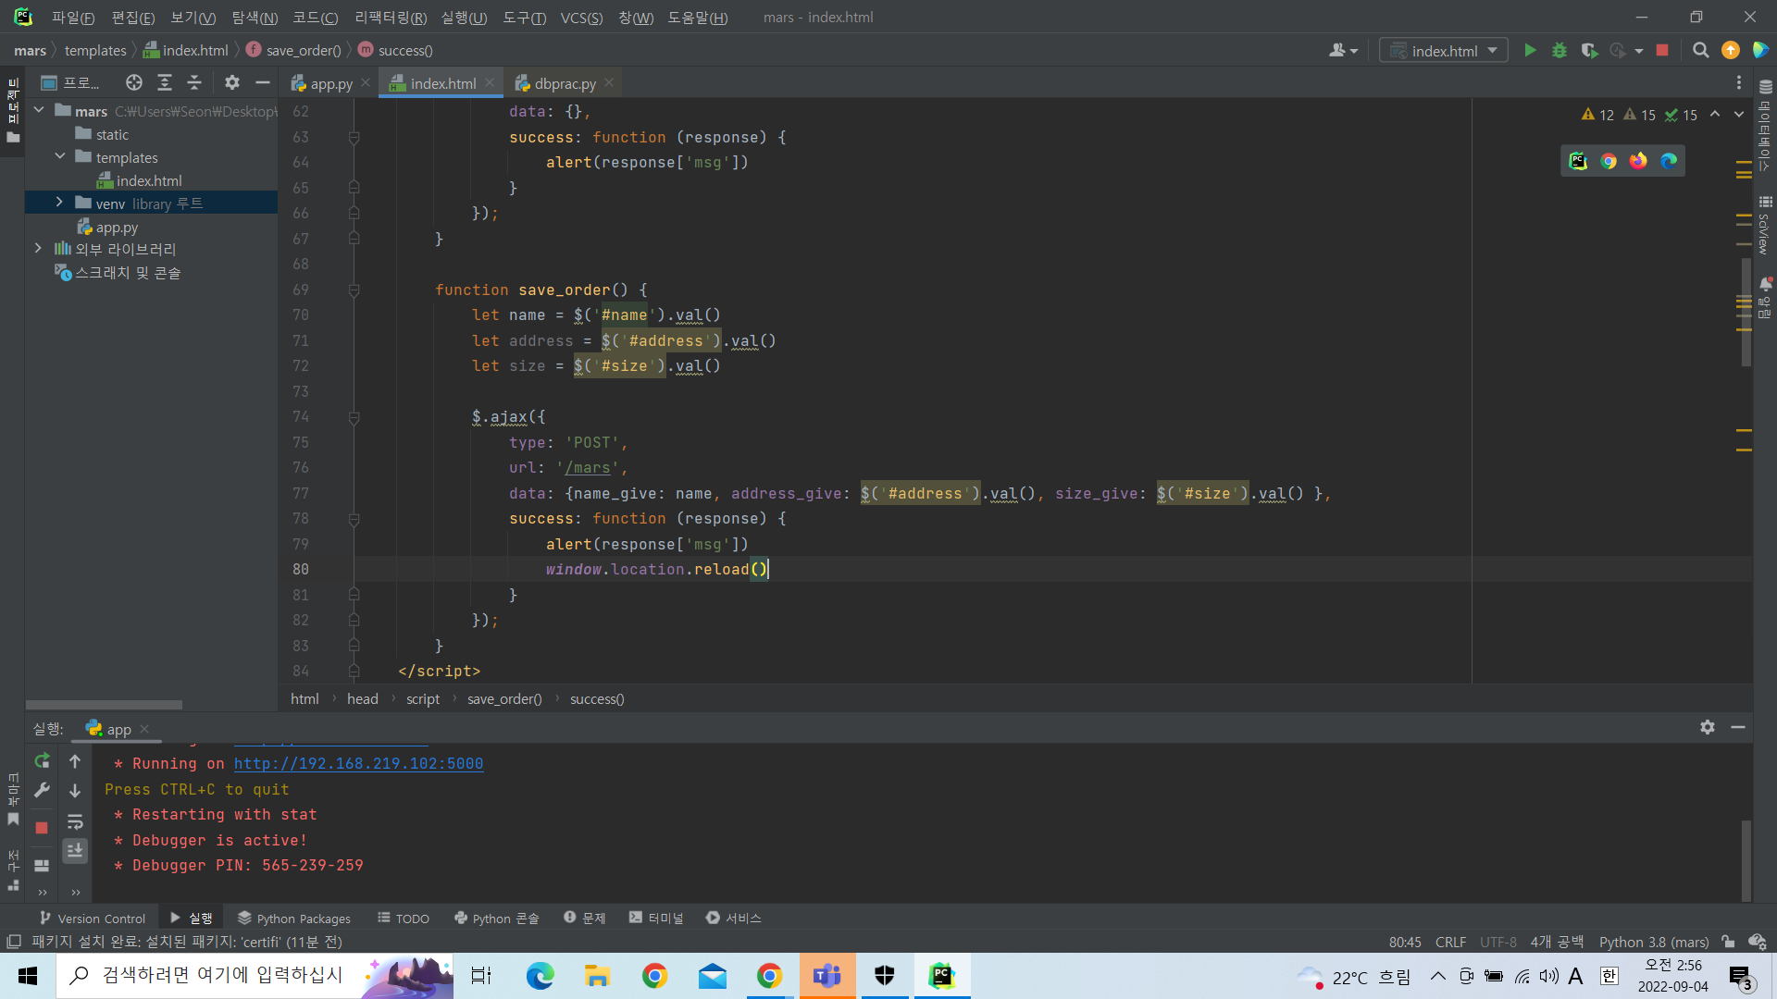Image resolution: width=1777 pixels, height=999 pixels.
Task: Close the index.html editor tab
Action: [490, 83]
